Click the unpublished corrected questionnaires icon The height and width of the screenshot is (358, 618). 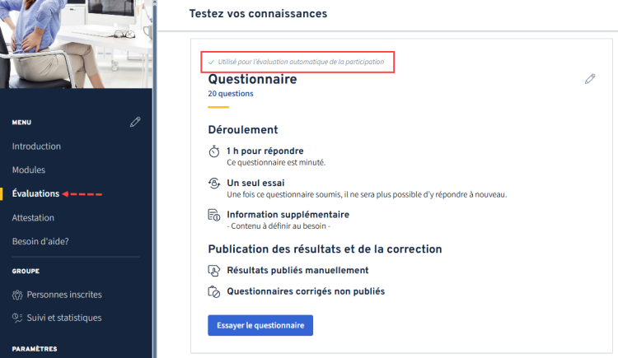[x=214, y=291]
